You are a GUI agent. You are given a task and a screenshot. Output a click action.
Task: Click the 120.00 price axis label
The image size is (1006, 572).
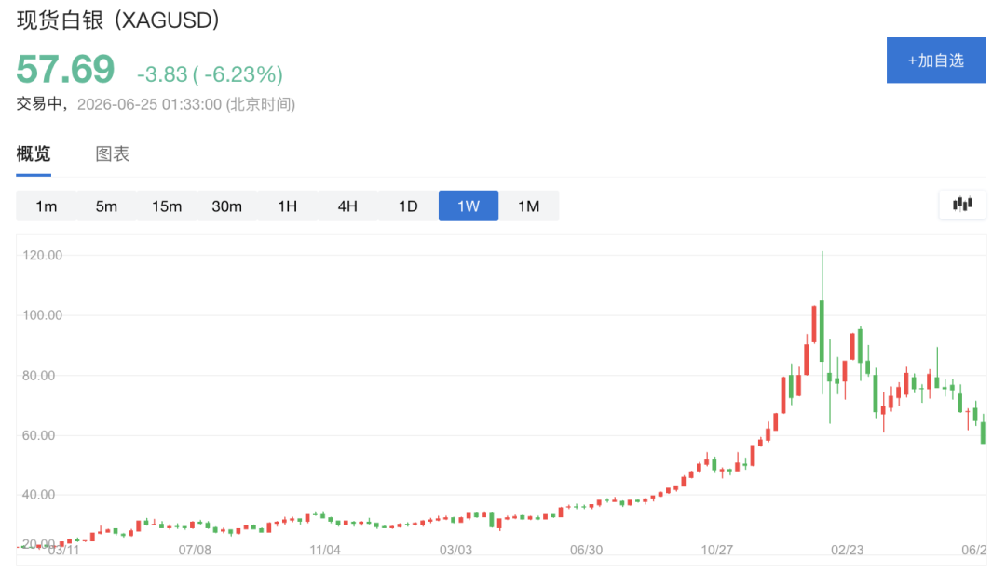tap(42, 255)
